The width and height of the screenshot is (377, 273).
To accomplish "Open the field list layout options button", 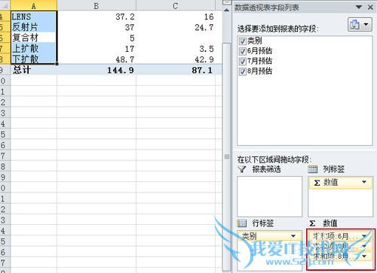I will (x=360, y=24).
